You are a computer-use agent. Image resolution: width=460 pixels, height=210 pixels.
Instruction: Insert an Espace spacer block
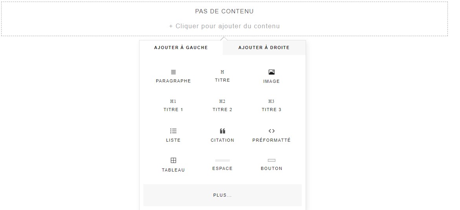(222, 161)
